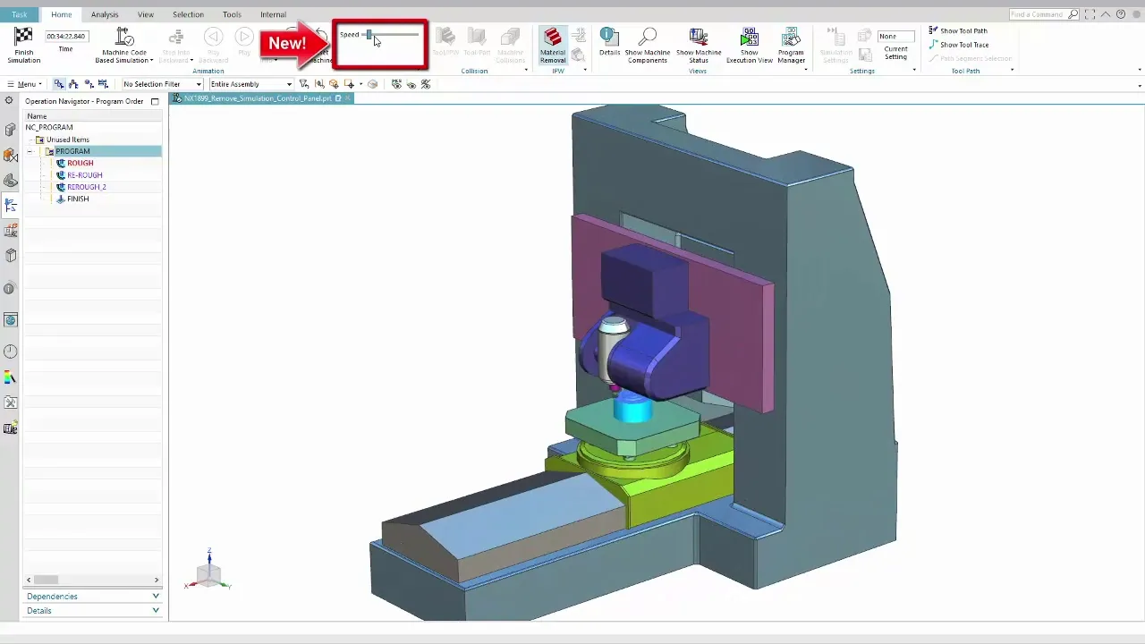Switch to the Task tab
The height and width of the screenshot is (644, 1145).
pos(19,14)
